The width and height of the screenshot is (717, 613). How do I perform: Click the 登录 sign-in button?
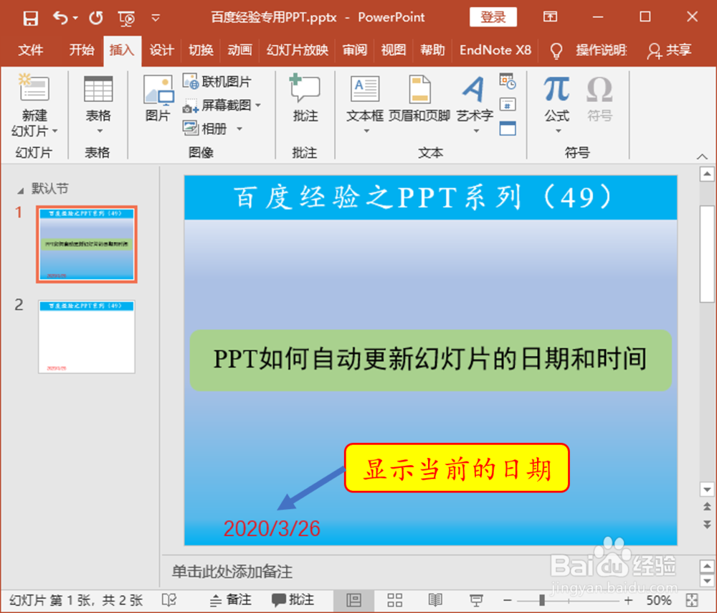pyautogui.click(x=493, y=17)
